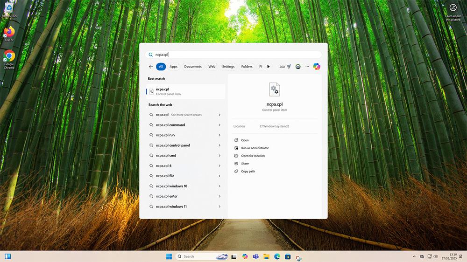Click the network tray icon
Image resolution: width=467 pixels, height=262 pixels.
(430, 256)
